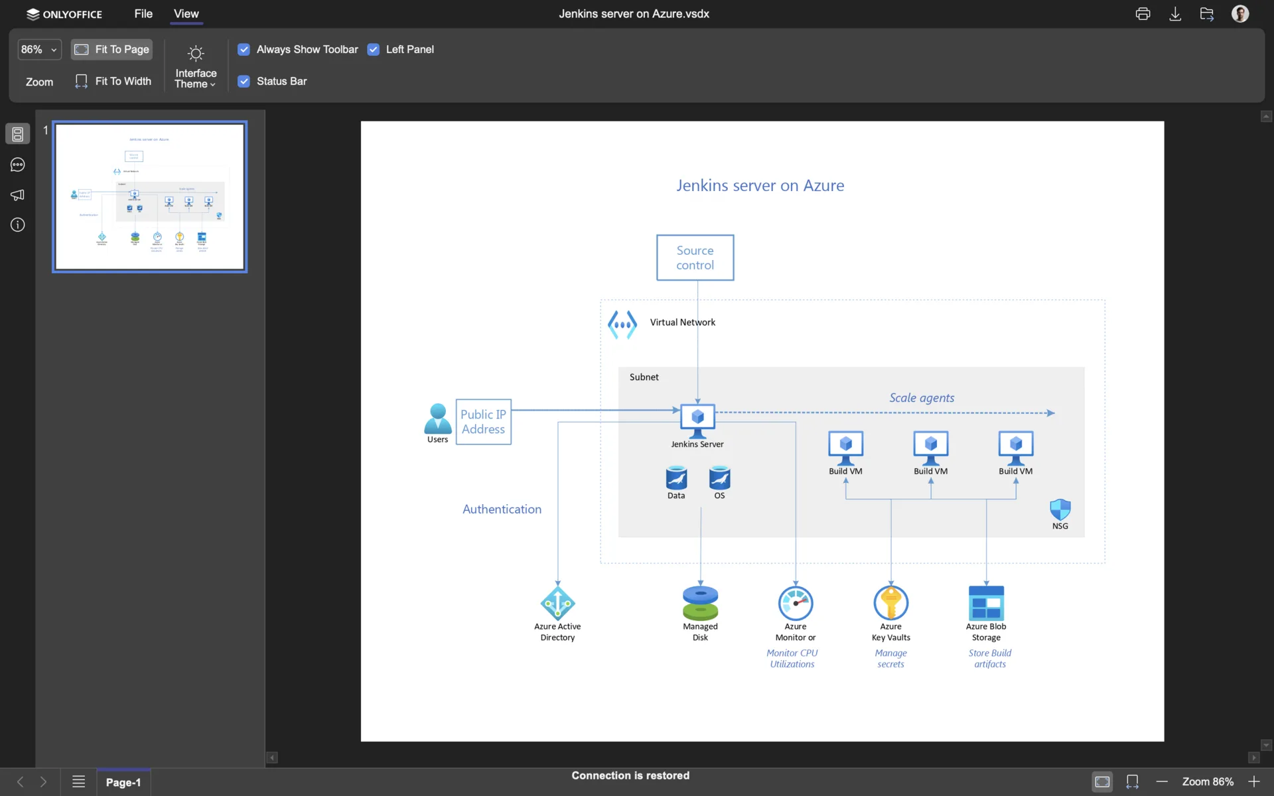Go to previous page arrow in status bar
1274x796 pixels.
(x=20, y=782)
